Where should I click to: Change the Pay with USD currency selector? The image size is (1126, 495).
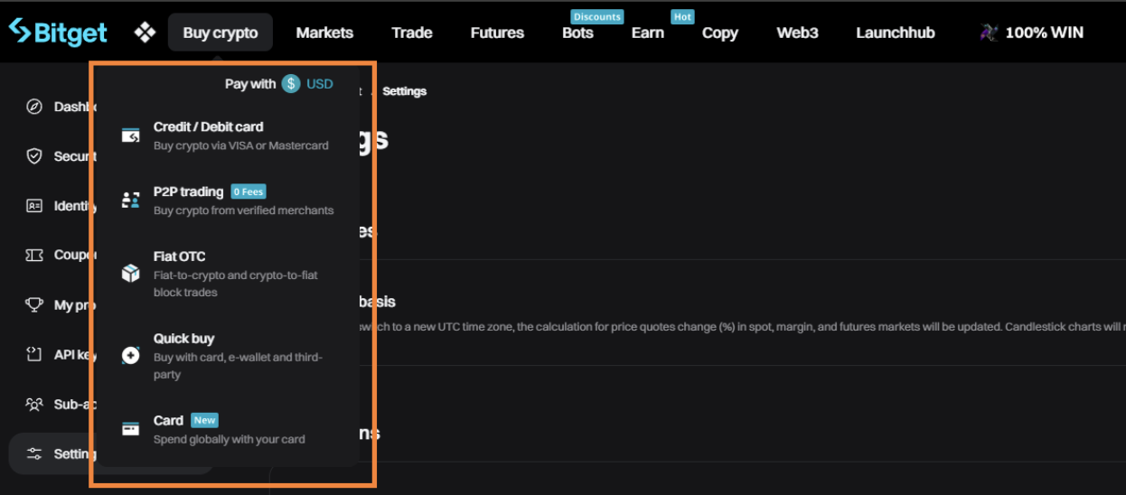(x=309, y=84)
